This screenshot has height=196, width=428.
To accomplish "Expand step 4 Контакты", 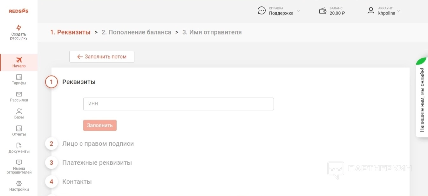I will [x=77, y=182].
